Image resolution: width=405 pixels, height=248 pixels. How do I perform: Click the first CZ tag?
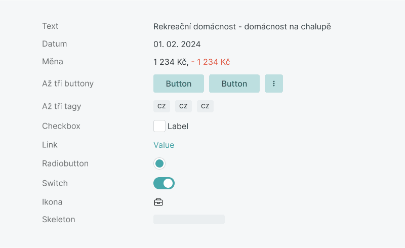click(x=161, y=106)
